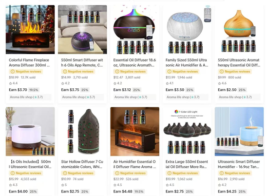Click the warning icon on Ultrasonic Smart Diffuser Humidifier
Screen dimensions: 268x196
pos(222,173)
